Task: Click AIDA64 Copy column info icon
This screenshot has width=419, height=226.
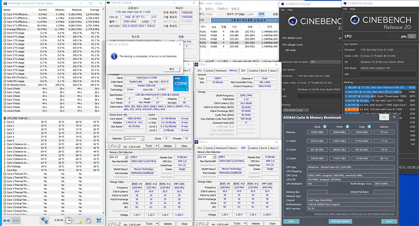Action: point(369,127)
